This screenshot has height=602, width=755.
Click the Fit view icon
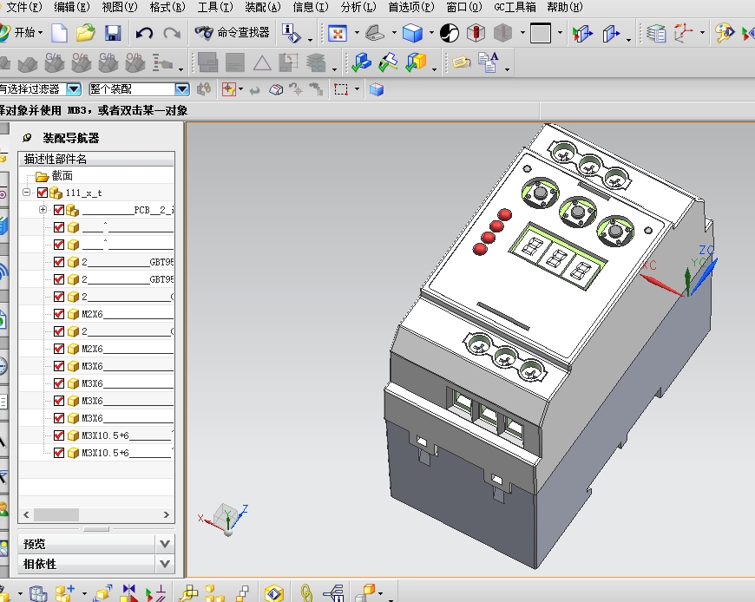click(337, 34)
